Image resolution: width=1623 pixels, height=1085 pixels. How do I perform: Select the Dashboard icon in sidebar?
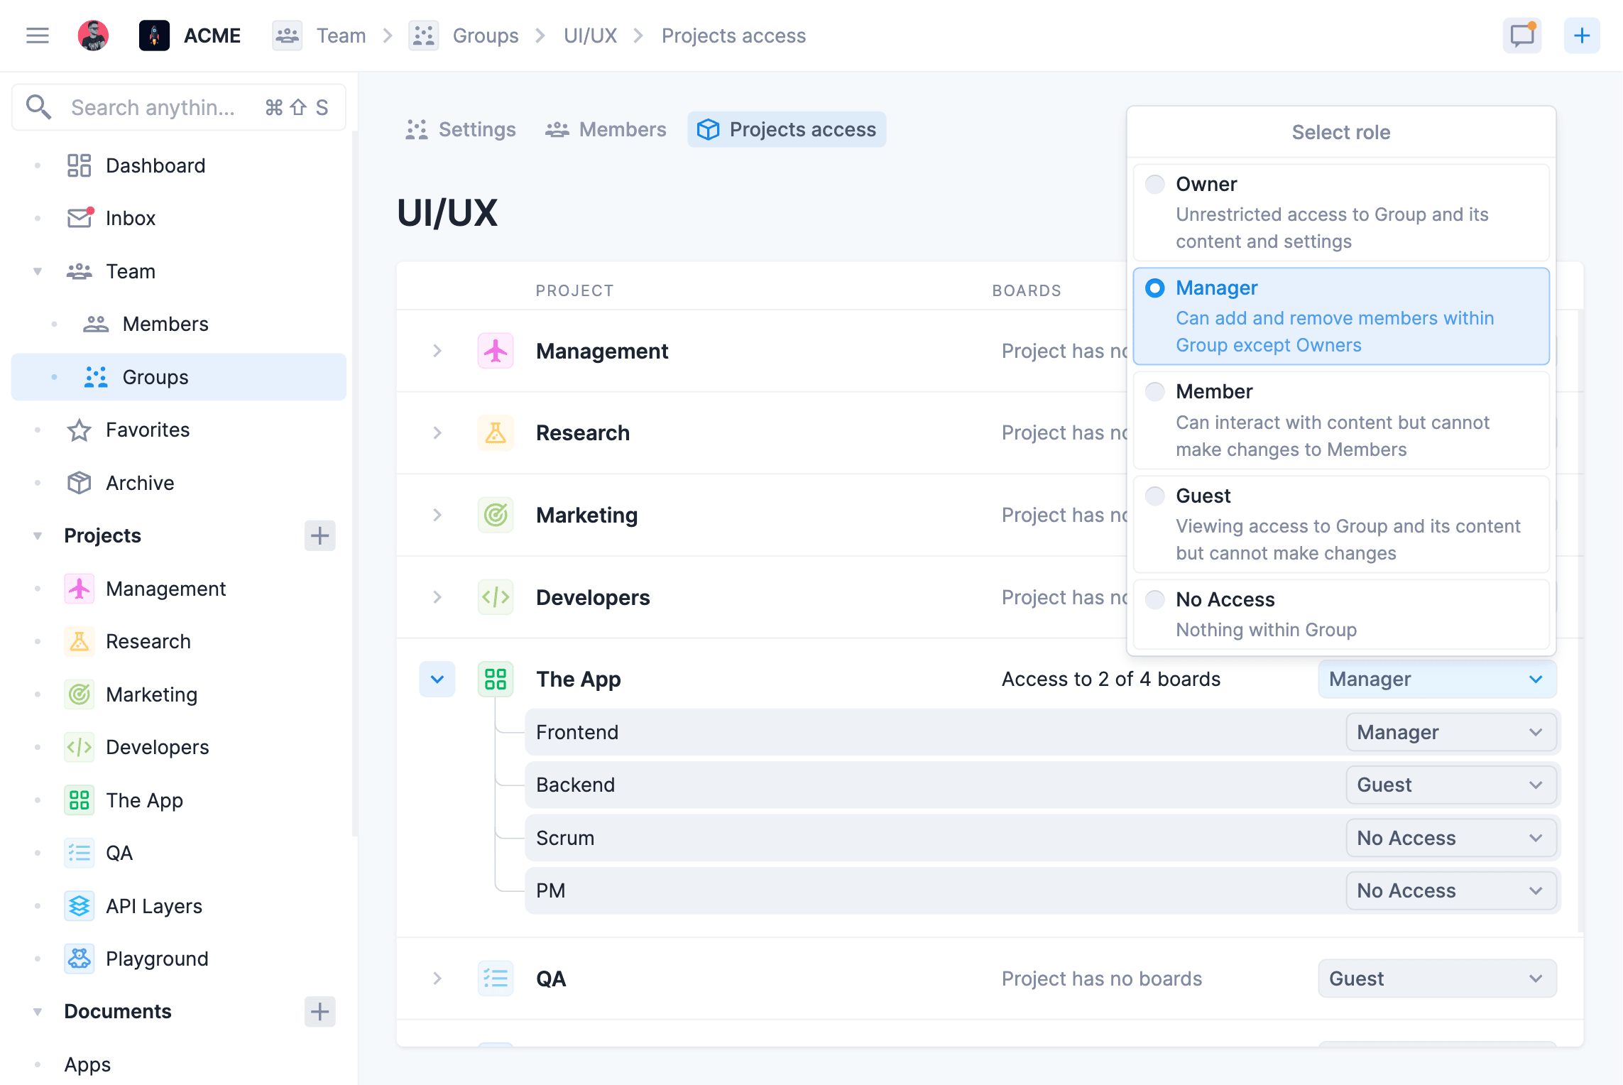point(78,165)
